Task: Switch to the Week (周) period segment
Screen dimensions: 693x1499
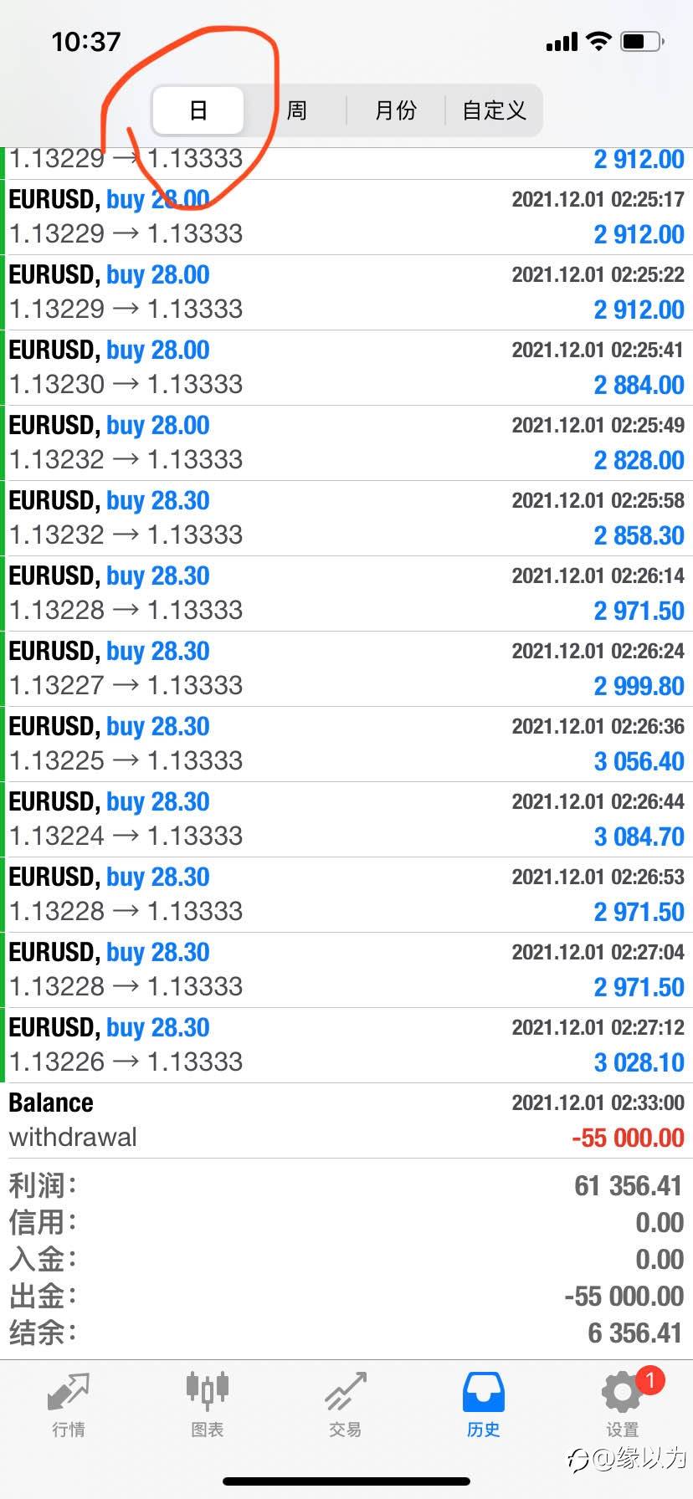Action: point(297,110)
